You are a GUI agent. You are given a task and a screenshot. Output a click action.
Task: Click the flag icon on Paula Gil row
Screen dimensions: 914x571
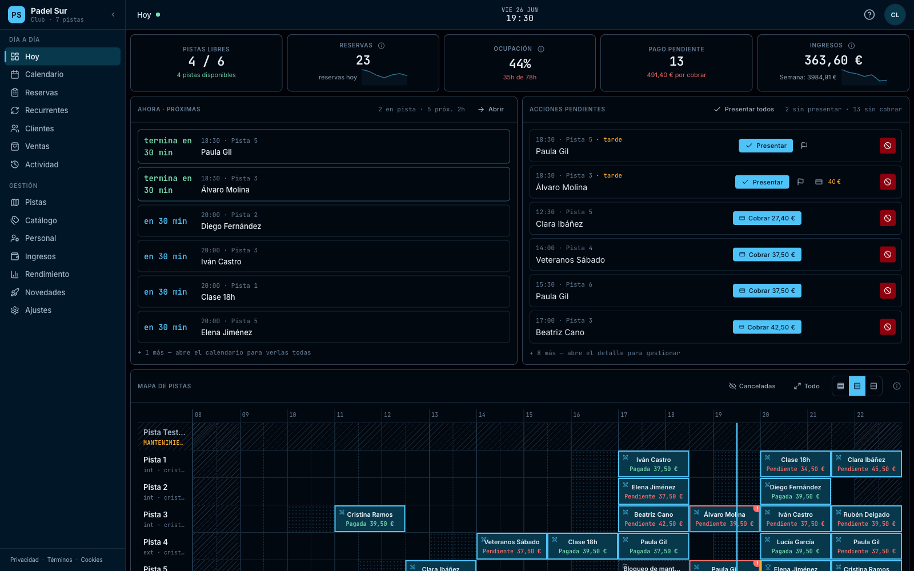coord(804,146)
